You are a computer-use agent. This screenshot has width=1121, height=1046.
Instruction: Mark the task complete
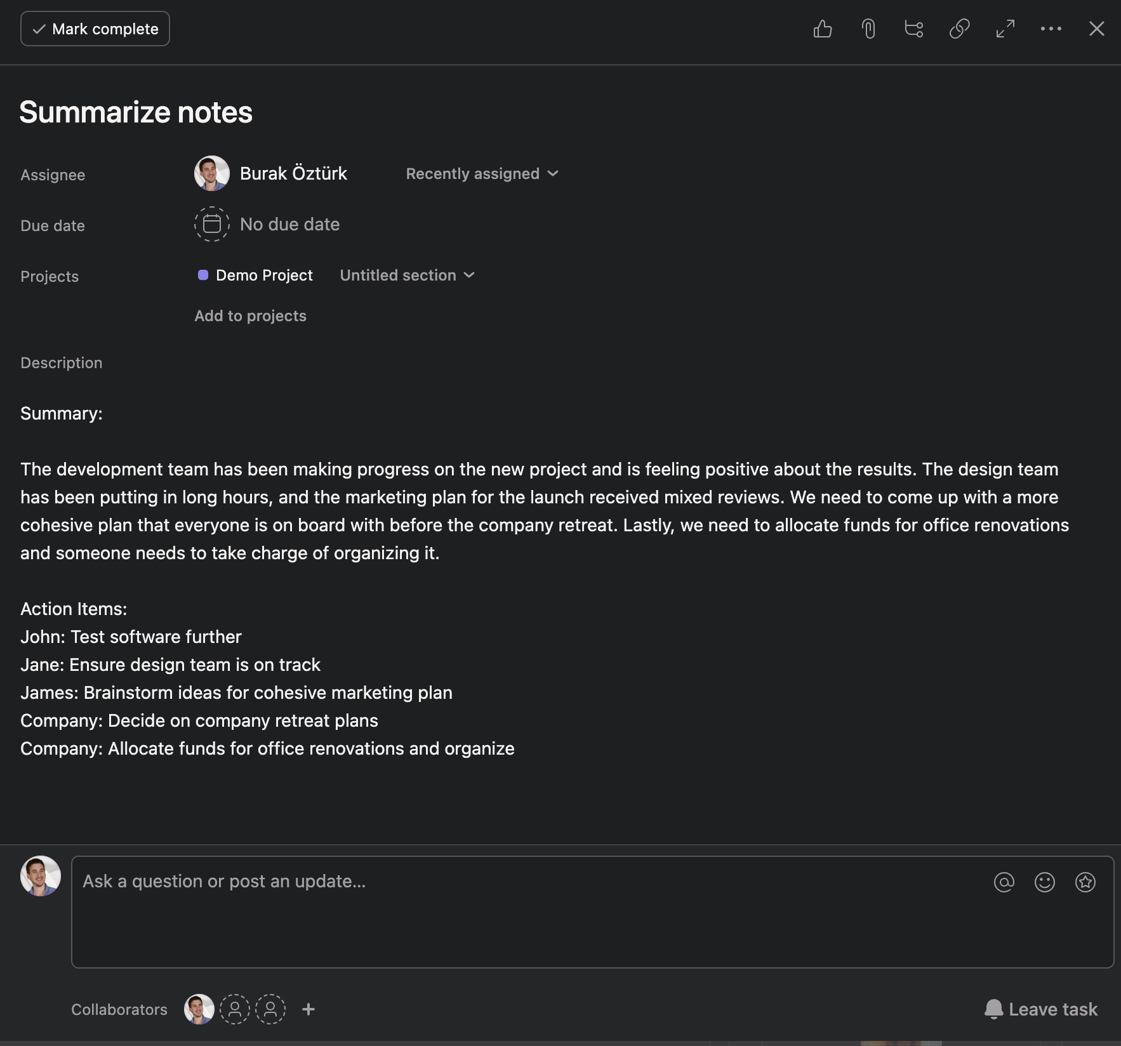[95, 29]
